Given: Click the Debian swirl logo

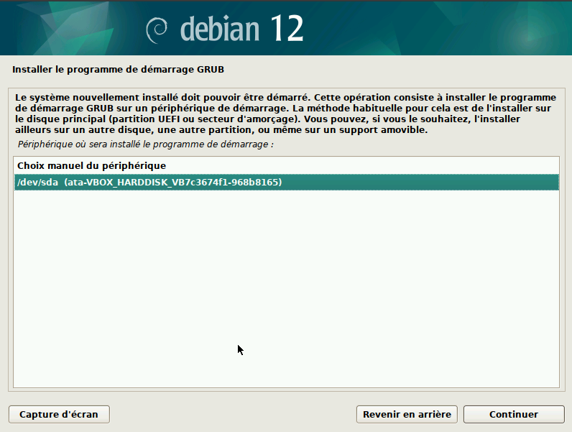Looking at the screenshot, I should point(157,30).
